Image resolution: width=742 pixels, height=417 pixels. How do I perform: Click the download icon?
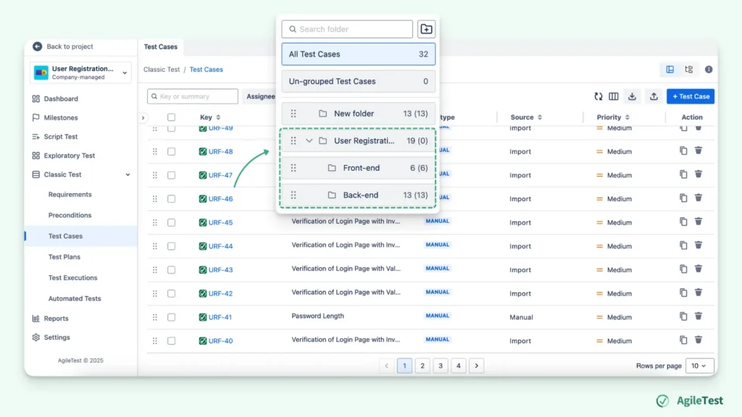coord(632,96)
